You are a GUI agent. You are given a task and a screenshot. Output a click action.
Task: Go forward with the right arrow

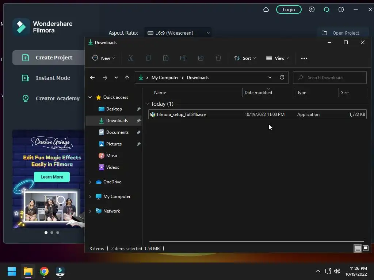coord(105,78)
